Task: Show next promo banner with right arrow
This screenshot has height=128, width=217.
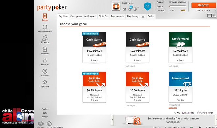Action: click(x=216, y=120)
